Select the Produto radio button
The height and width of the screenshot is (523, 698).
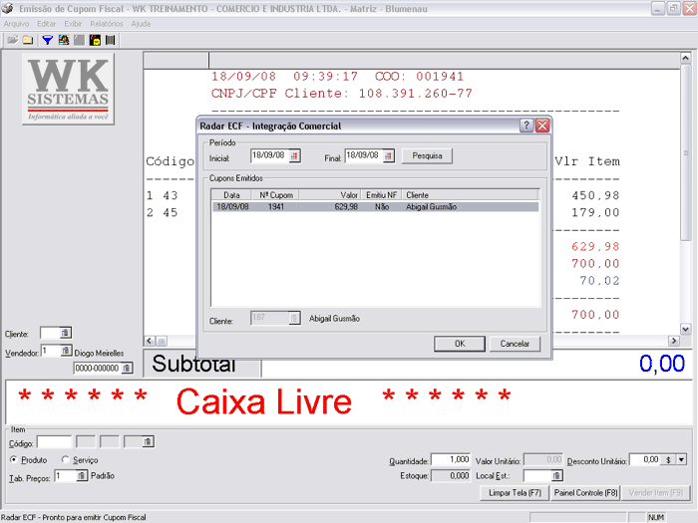click(x=14, y=460)
